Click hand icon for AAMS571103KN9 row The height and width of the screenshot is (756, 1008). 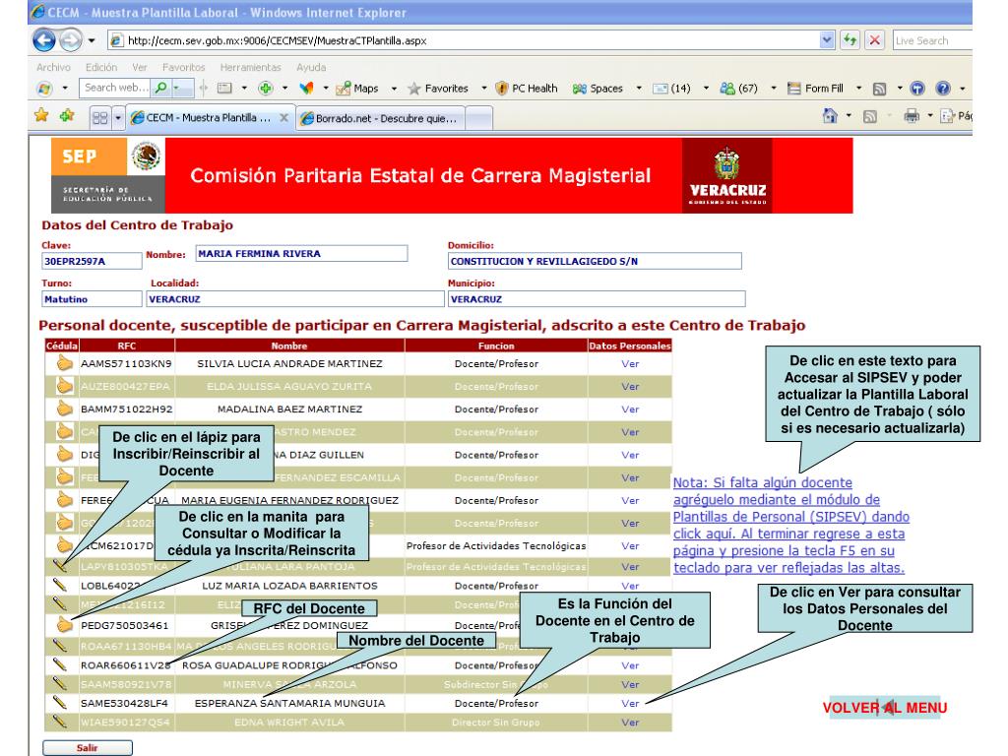click(x=64, y=363)
